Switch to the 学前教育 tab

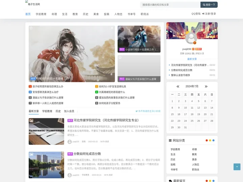click(x=47, y=111)
